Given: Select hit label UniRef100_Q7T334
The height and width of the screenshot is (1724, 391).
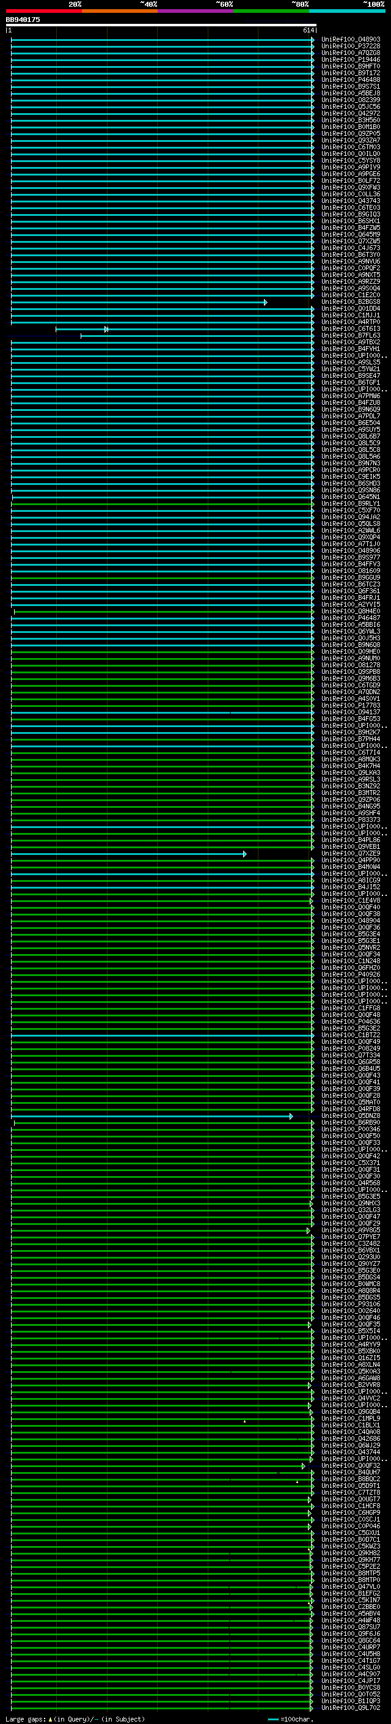Looking at the screenshot, I should click(x=351, y=1056).
